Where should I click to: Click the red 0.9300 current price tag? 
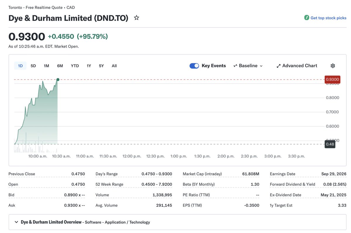(332, 79)
